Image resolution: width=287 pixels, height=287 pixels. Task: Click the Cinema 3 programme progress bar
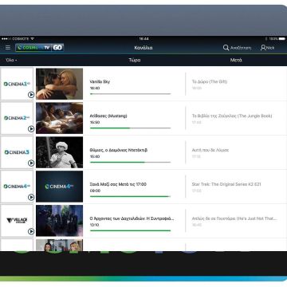tap(130, 162)
